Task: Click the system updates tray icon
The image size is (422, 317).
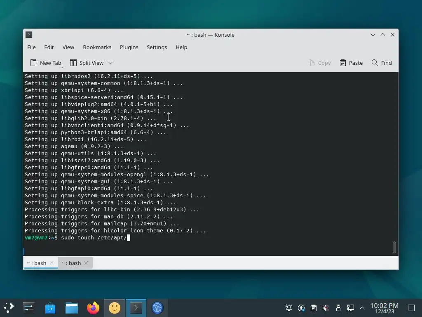Action: (301, 308)
